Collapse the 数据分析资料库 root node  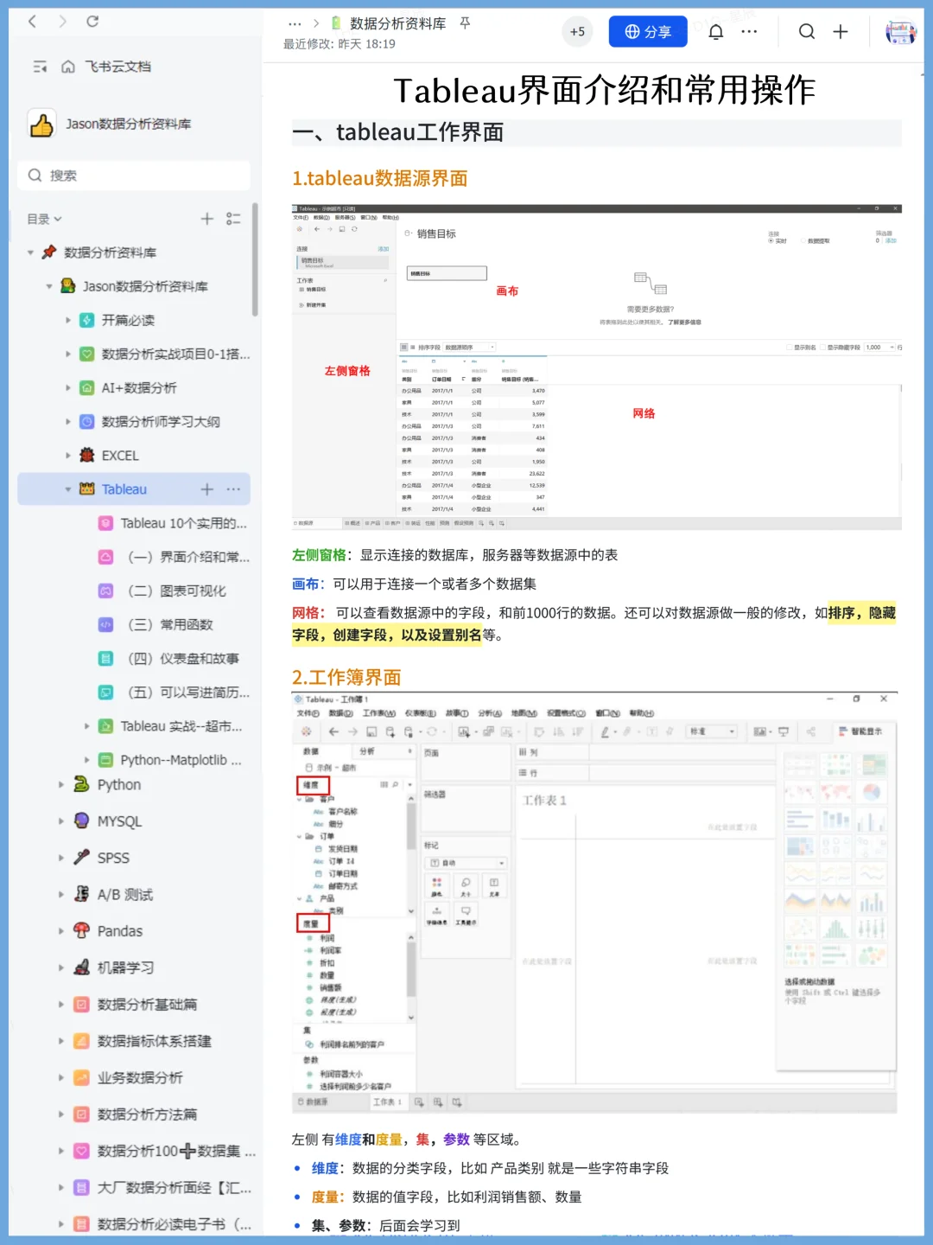[30, 252]
